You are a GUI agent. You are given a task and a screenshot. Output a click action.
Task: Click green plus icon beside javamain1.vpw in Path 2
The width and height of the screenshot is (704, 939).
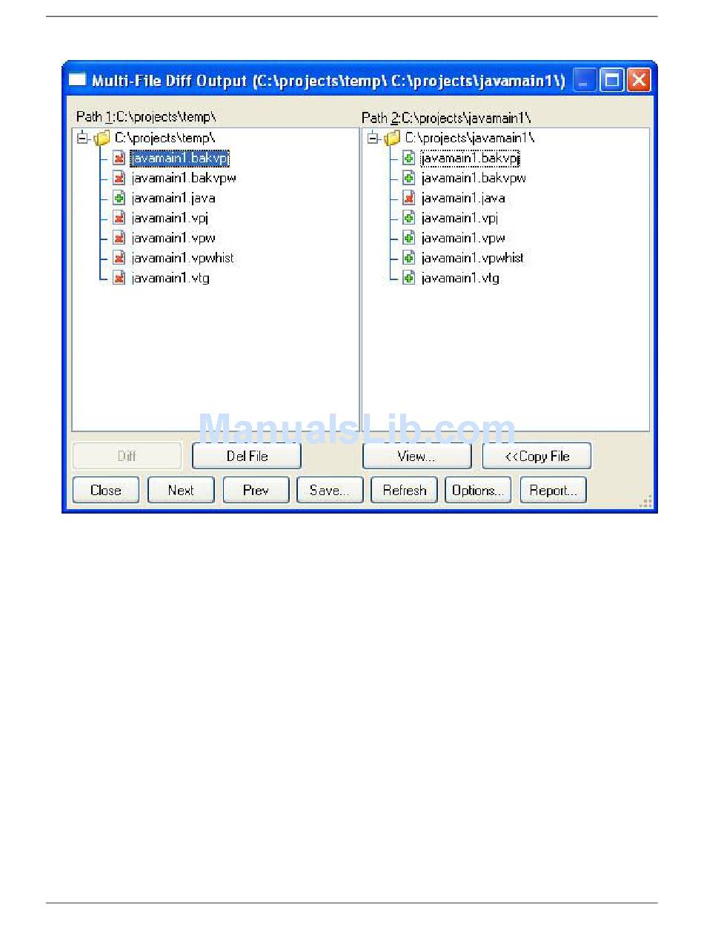pos(408,238)
